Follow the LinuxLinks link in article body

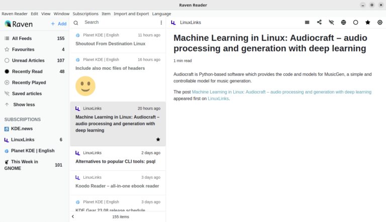[x=218, y=98]
